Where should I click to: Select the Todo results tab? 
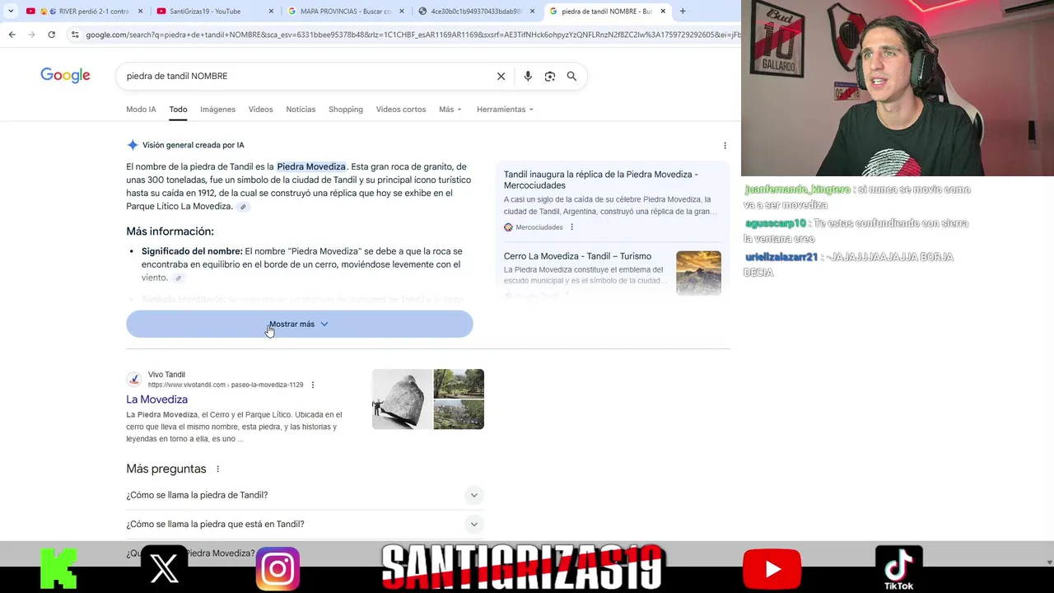pyautogui.click(x=178, y=110)
